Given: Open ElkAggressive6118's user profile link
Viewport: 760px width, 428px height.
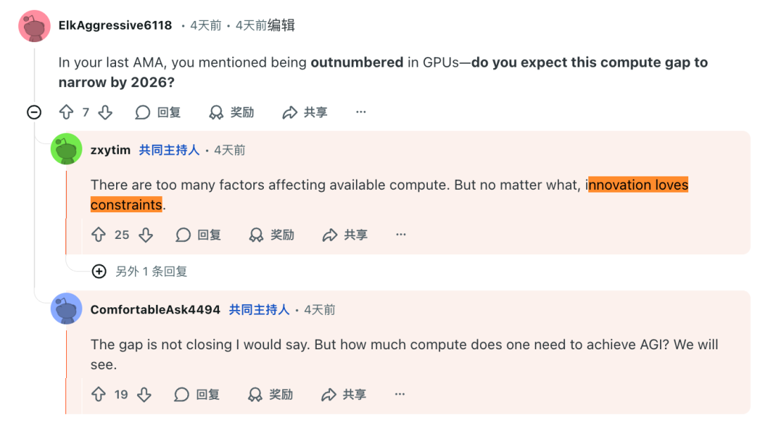Looking at the screenshot, I should pos(115,25).
